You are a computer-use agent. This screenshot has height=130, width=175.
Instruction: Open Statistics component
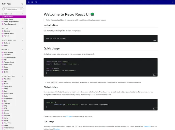point(7,43)
